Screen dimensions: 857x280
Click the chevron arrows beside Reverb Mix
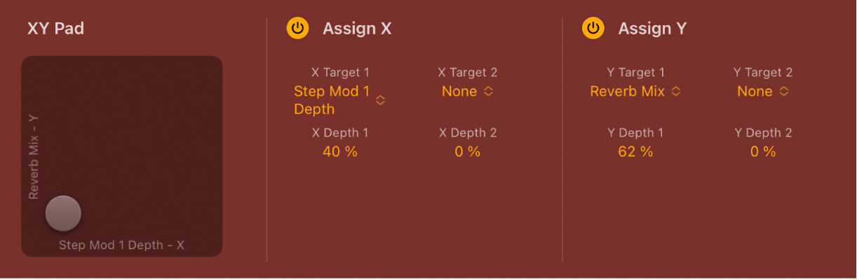coord(675,92)
